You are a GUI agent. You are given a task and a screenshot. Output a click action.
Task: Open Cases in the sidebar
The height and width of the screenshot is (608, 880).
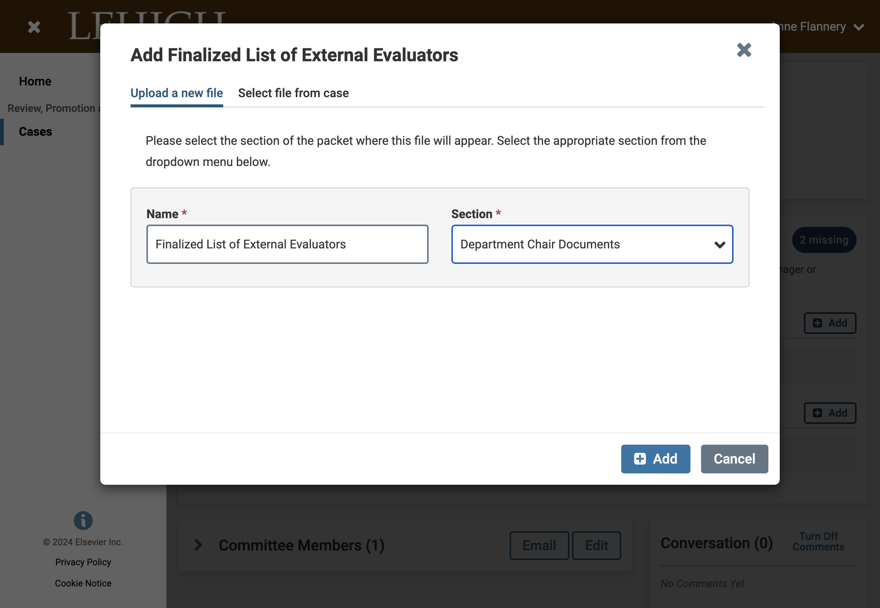(36, 132)
